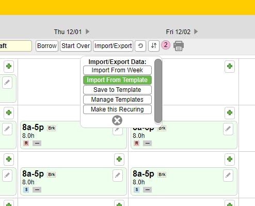Click the blue $ tag on Friday's shift

click(x=137, y=189)
